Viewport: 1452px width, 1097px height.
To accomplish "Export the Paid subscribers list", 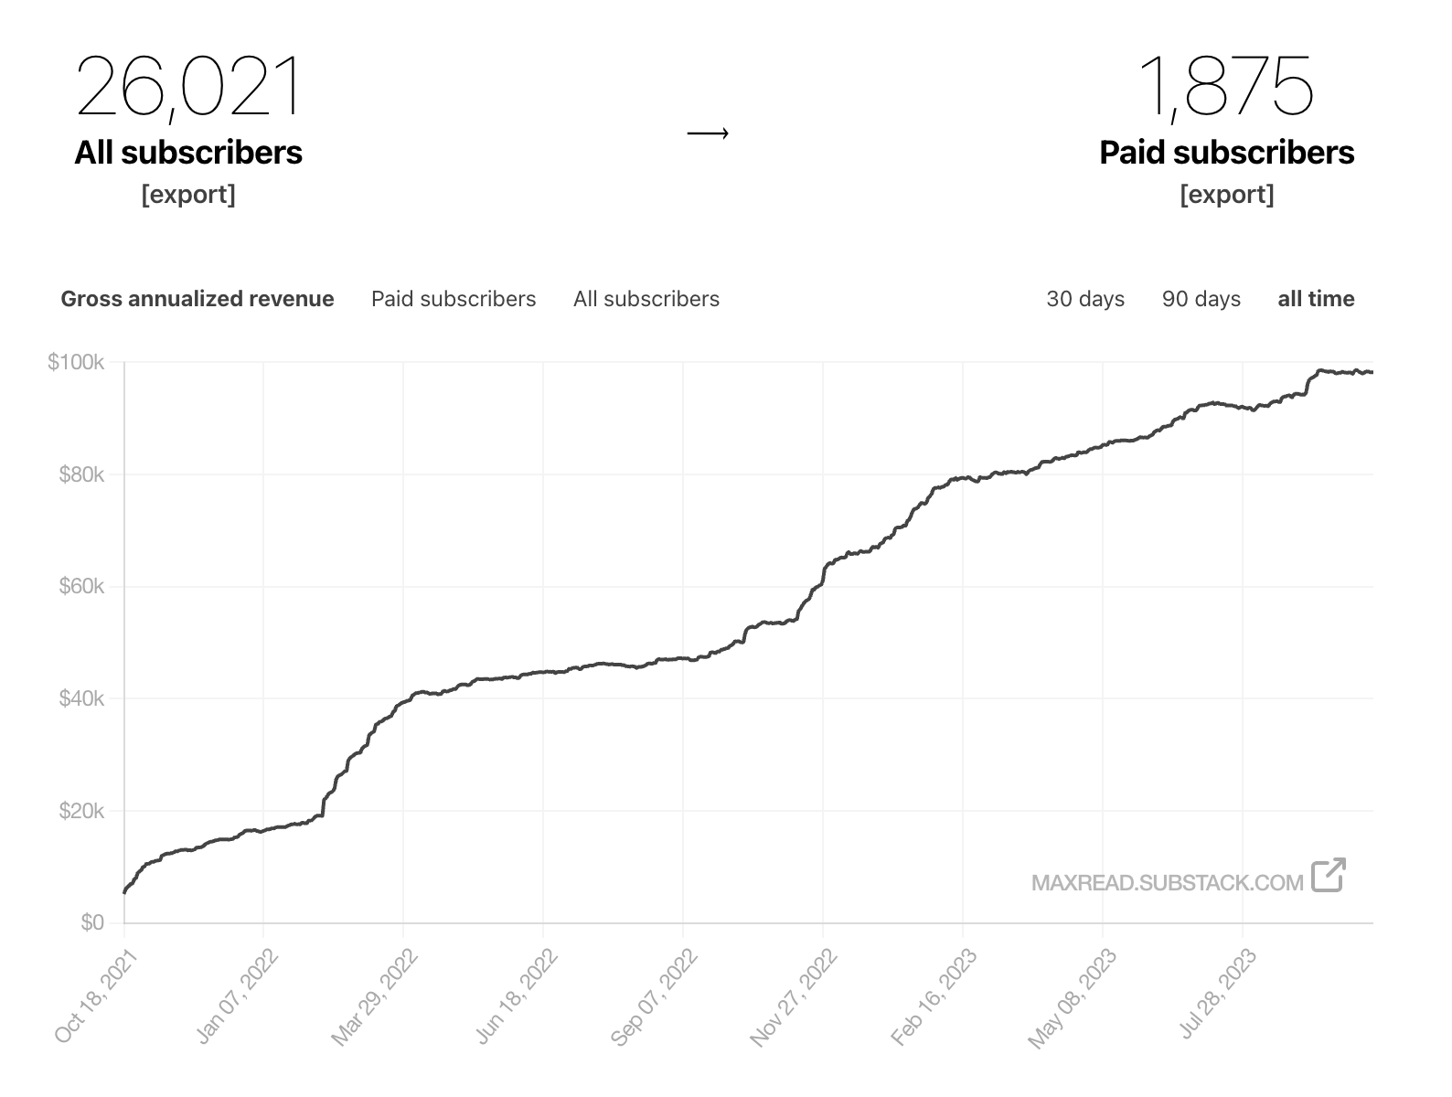I will click(x=1229, y=193).
